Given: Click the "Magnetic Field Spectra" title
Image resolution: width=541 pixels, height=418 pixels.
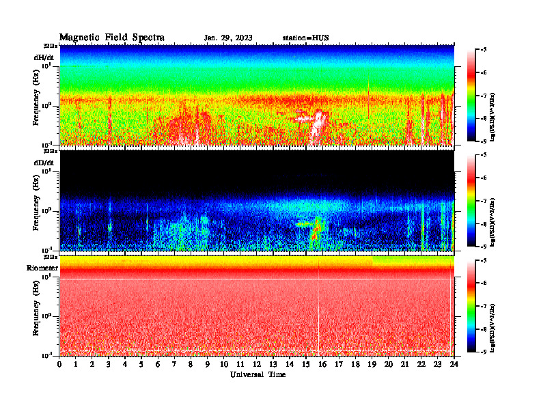Looking at the screenshot, I should point(111,38).
